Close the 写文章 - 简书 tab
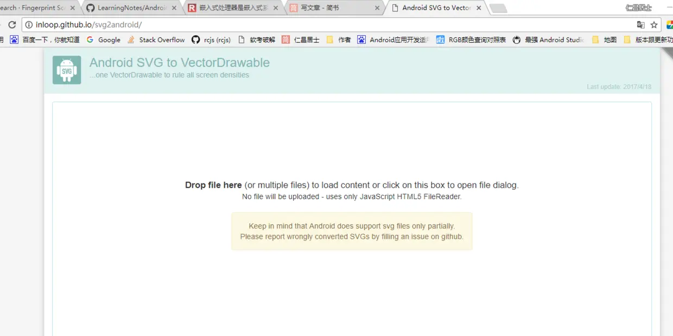 [377, 8]
